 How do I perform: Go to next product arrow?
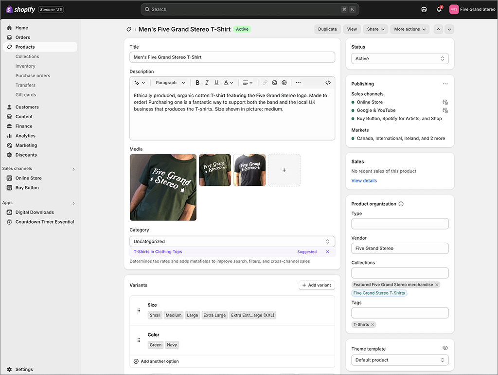click(449, 29)
